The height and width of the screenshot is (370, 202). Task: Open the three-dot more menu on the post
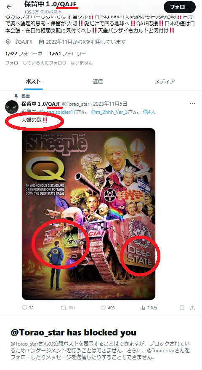click(193, 104)
